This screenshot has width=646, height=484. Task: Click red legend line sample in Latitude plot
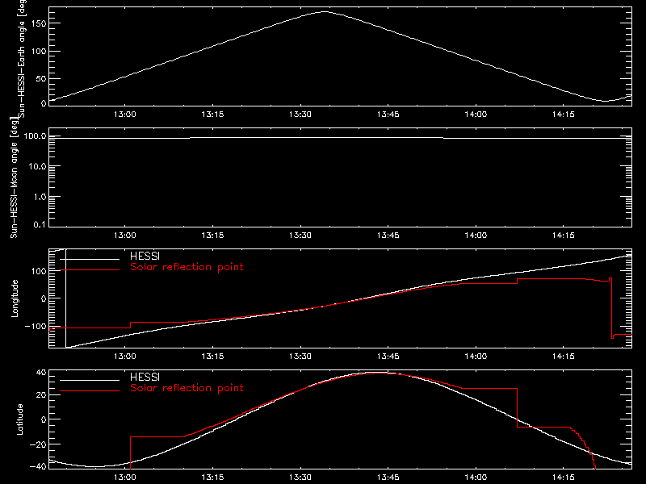[x=90, y=391]
